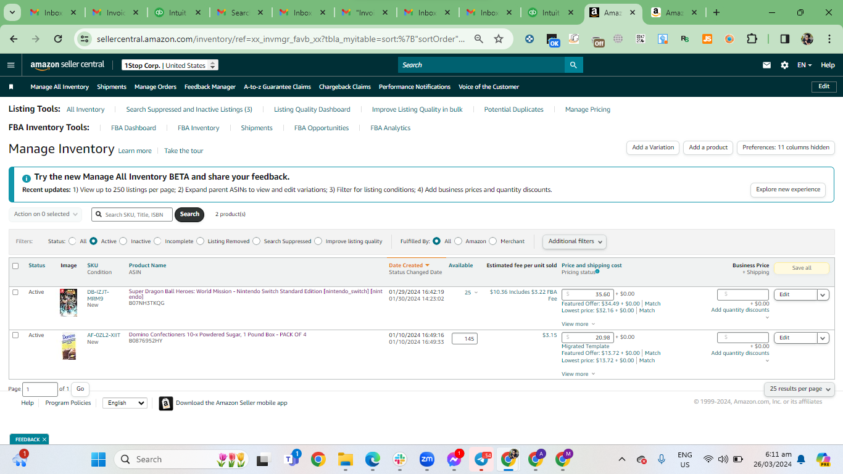Open Zoom from the taskbar
This screenshot has height=474, width=843.
[x=426, y=459]
